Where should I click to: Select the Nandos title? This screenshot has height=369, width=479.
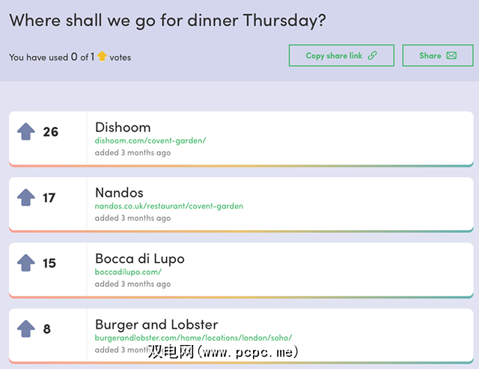click(119, 193)
